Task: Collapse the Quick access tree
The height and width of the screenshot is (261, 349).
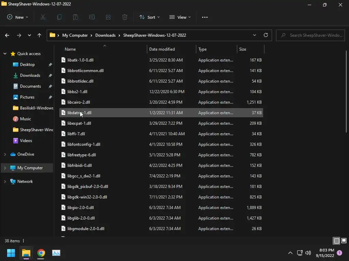Action: [x=5, y=53]
